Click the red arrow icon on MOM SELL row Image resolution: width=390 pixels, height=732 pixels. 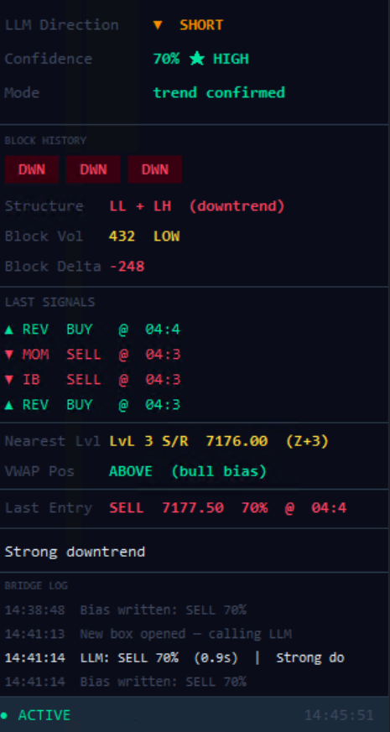point(9,355)
